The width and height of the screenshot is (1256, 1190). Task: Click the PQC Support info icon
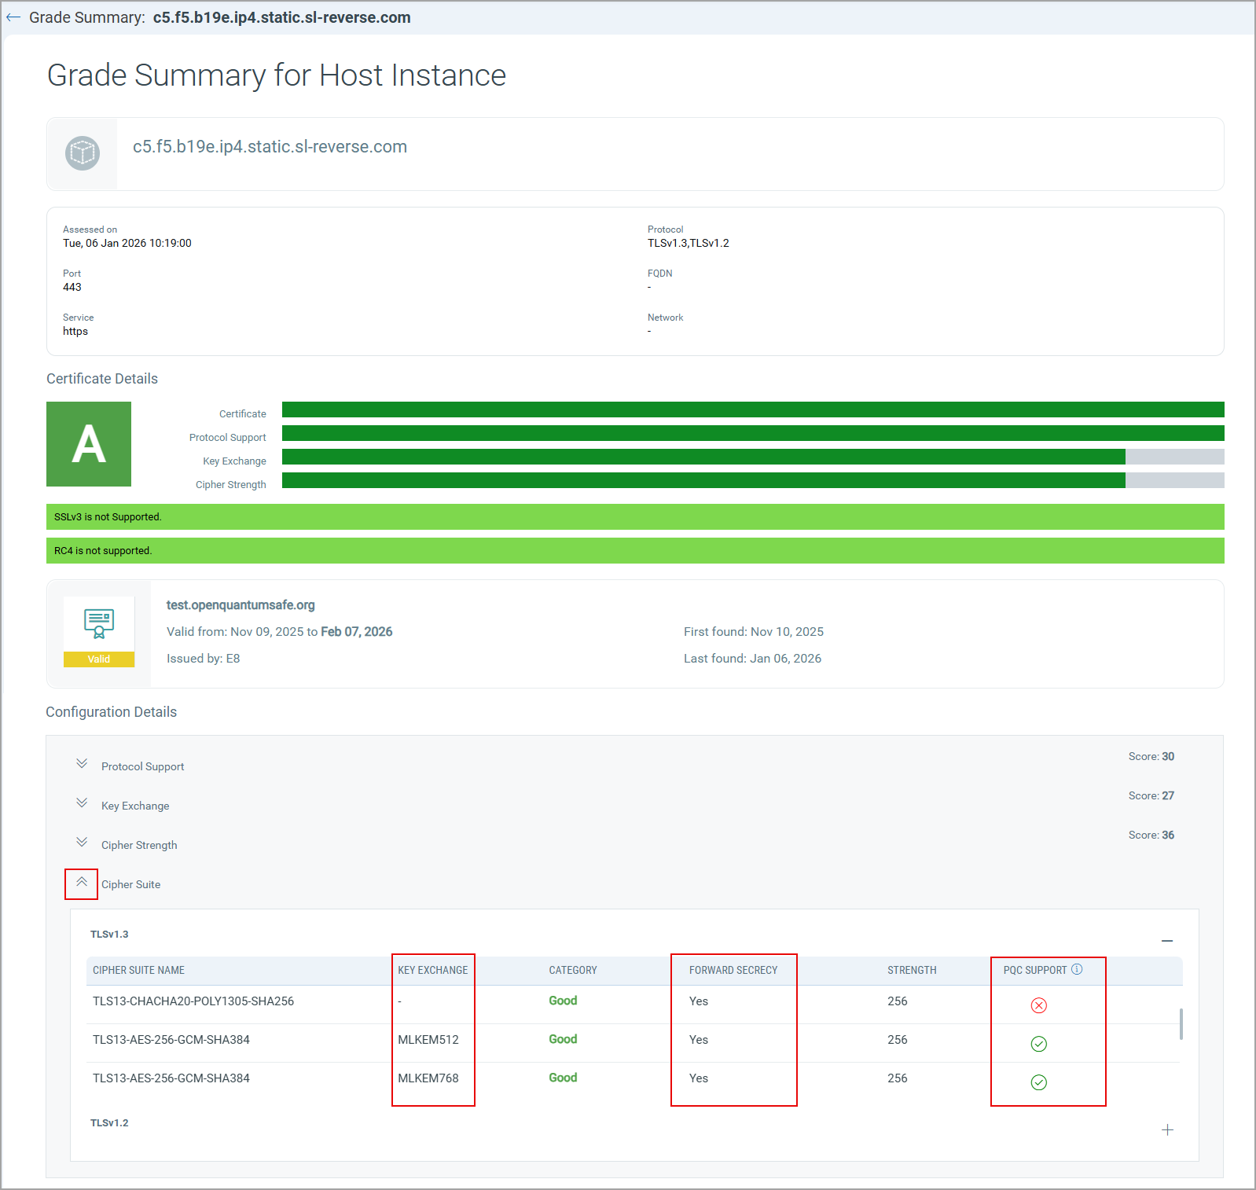tap(1077, 969)
